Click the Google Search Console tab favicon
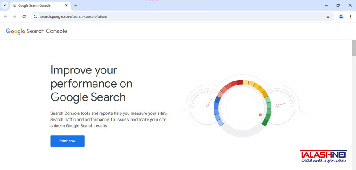This screenshot has height=170, width=356. point(14,5)
